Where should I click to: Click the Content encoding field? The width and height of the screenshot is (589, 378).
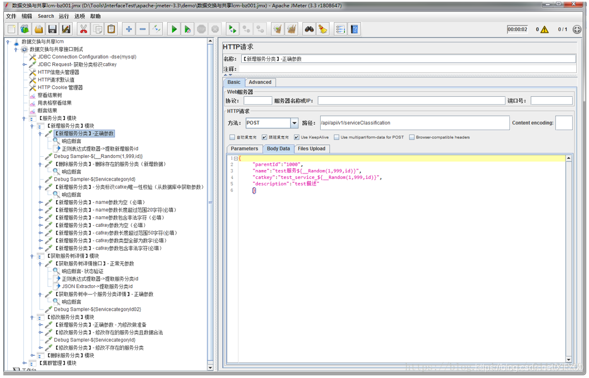click(x=564, y=123)
